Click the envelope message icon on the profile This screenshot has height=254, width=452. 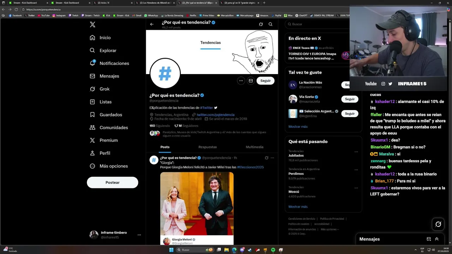click(x=251, y=81)
